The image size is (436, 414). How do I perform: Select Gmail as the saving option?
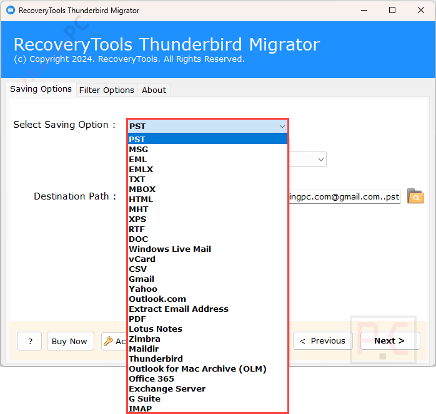(142, 279)
